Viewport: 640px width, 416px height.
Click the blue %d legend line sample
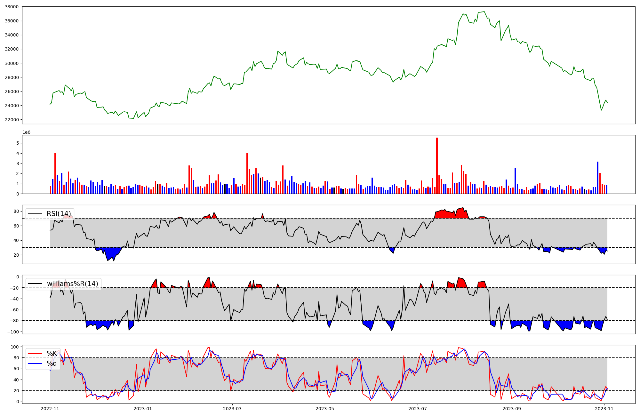35,364
